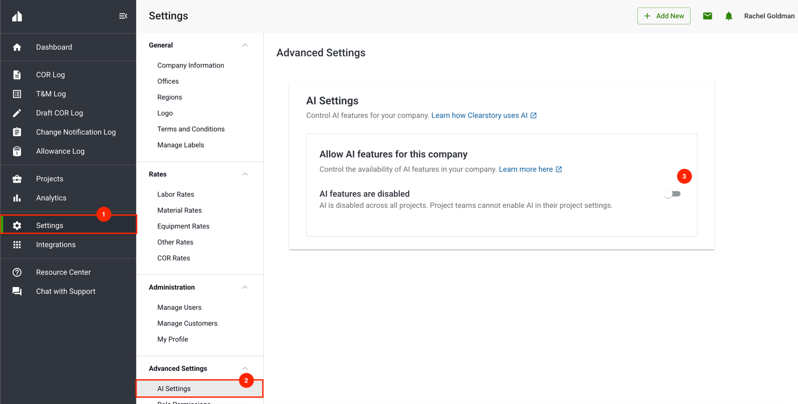Click the Integrations grid icon
This screenshot has height=404, width=798.
click(x=17, y=245)
